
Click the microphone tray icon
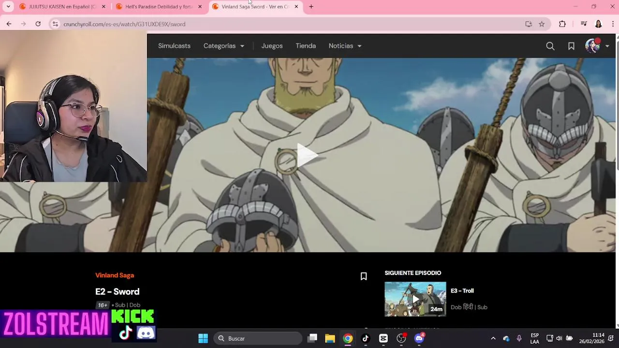[x=519, y=338]
